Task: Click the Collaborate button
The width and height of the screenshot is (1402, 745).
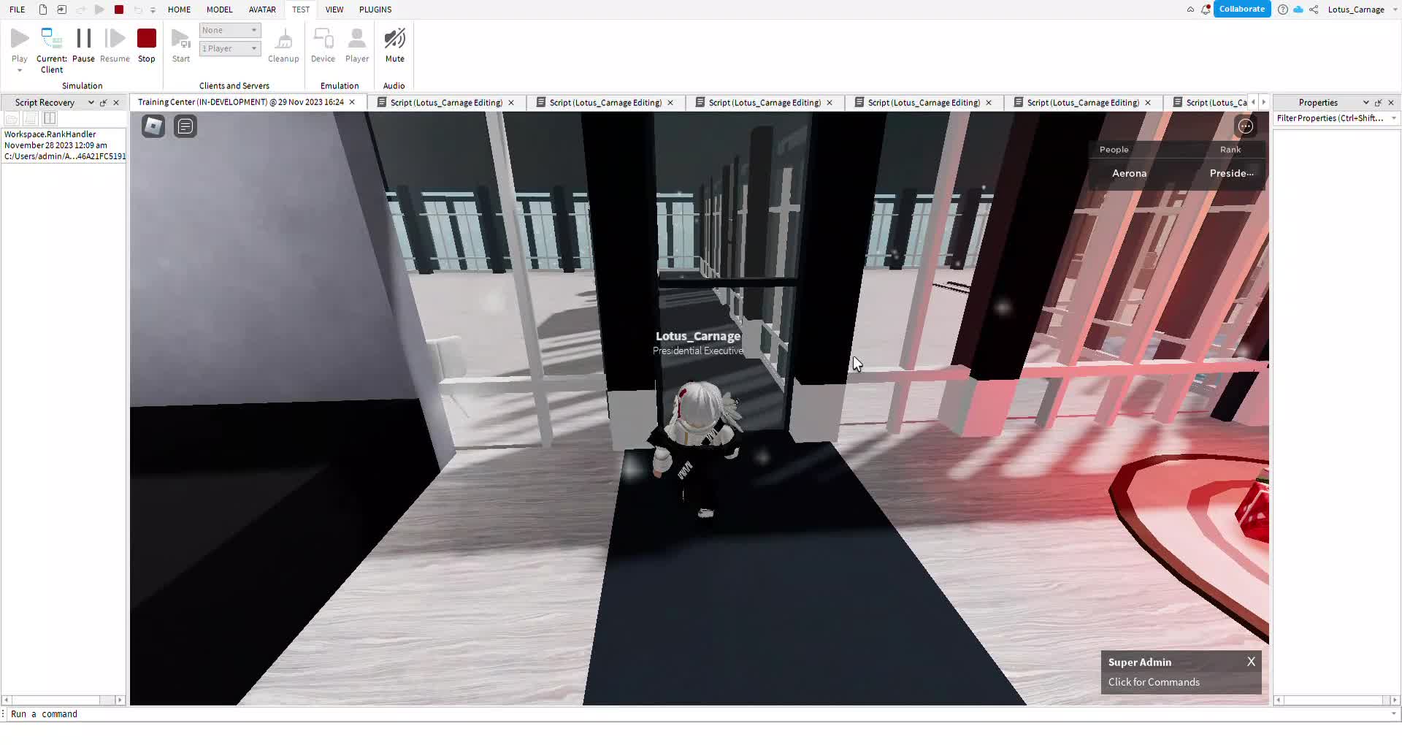Action: (1242, 9)
